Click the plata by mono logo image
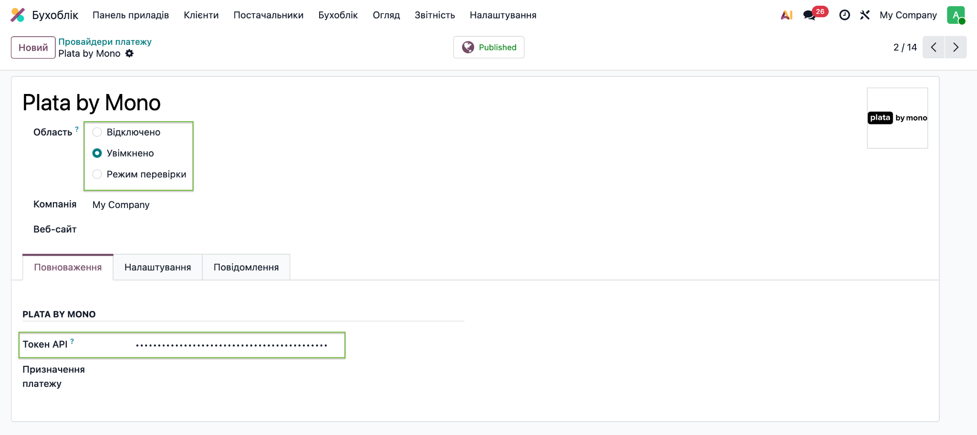Viewport: 977px width, 435px height. [897, 118]
